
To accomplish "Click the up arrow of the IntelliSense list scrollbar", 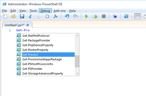I will (x=77, y=36).
